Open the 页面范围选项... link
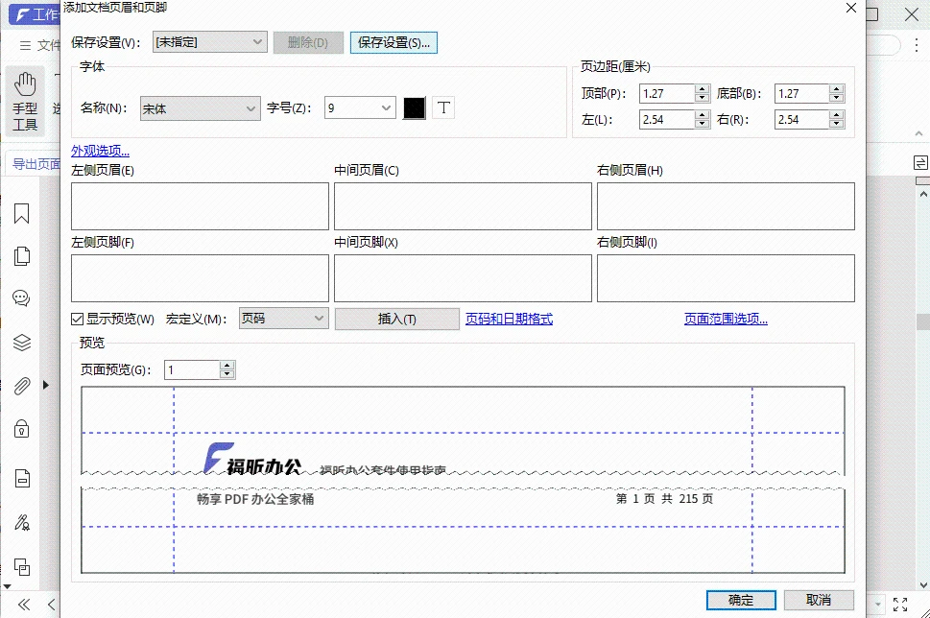Screen dimensions: 930x618 726,320
